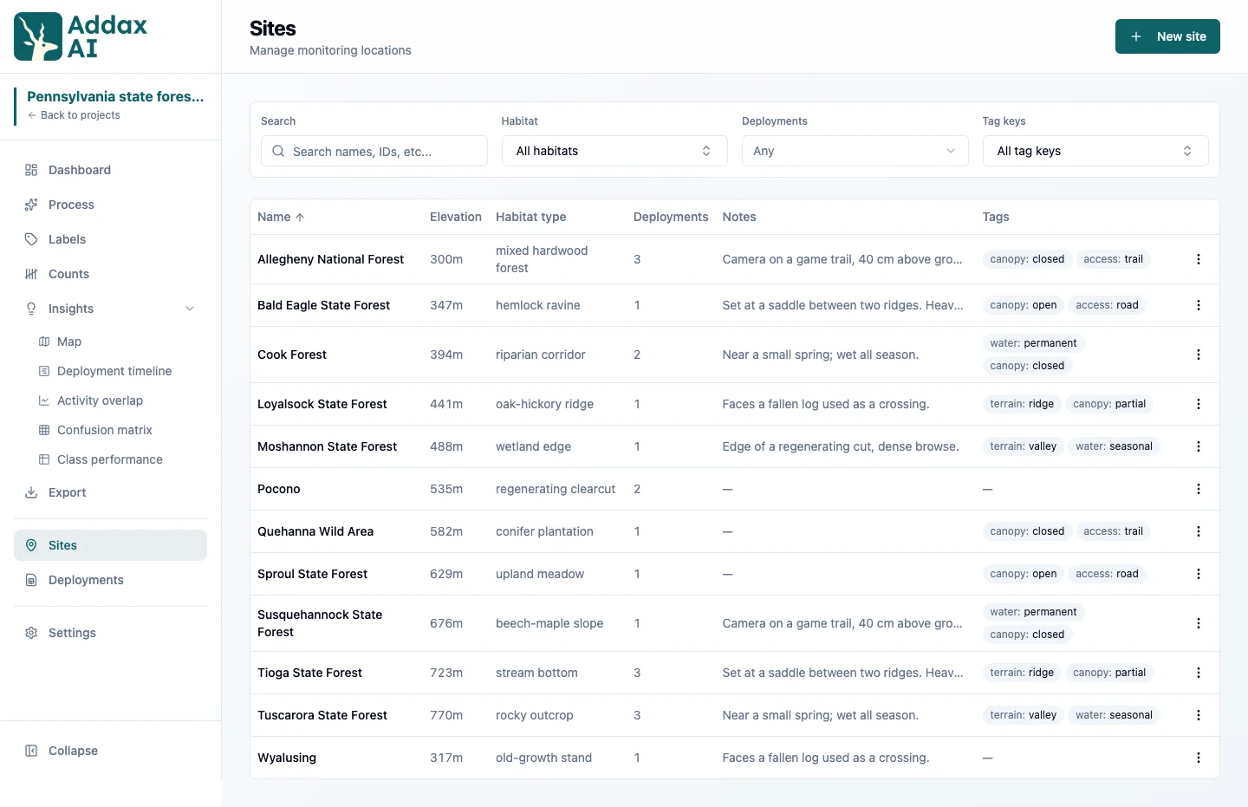Open the Process page
This screenshot has width=1248, height=807.
[110, 205]
